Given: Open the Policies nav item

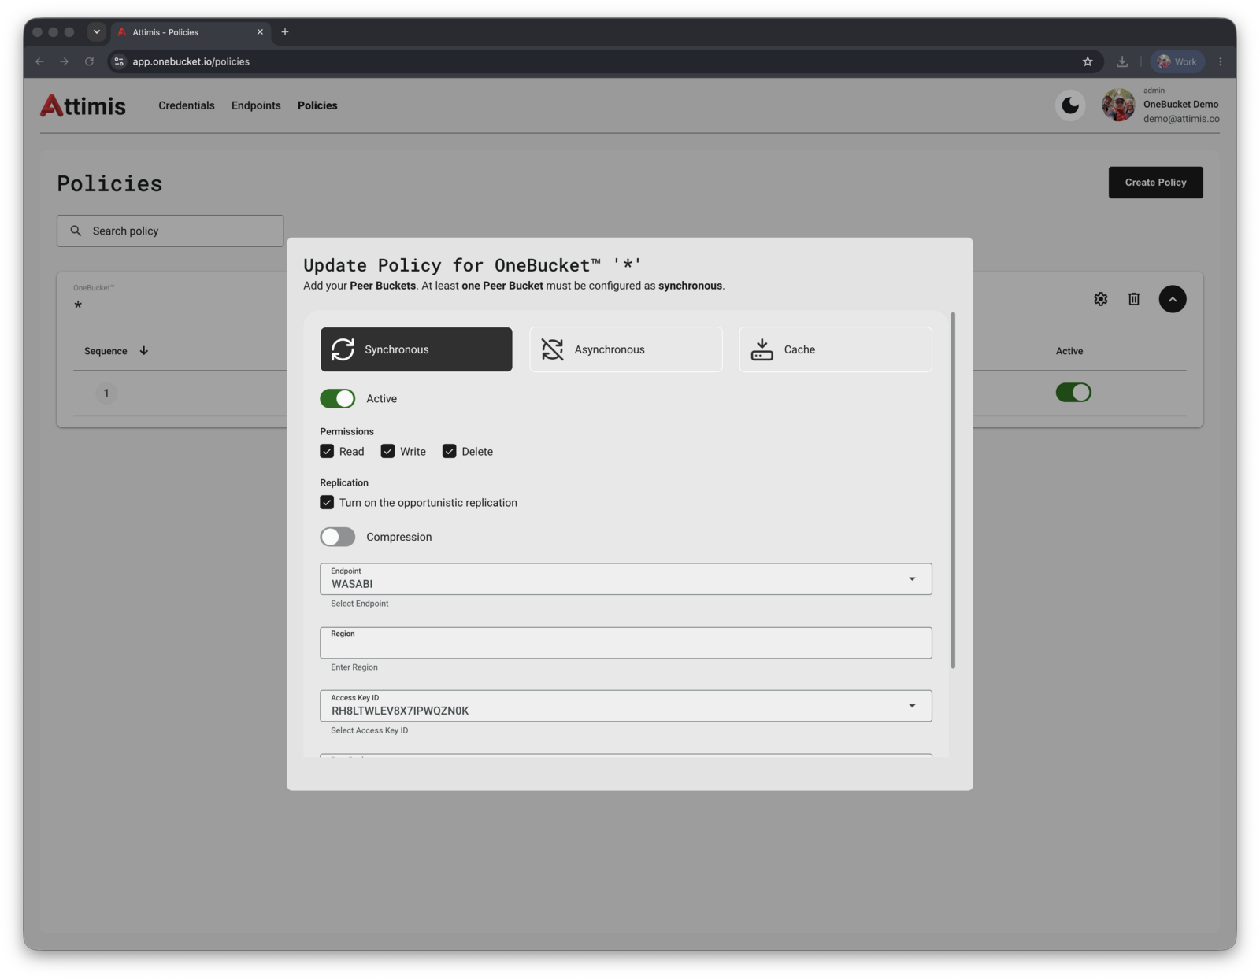Looking at the screenshot, I should coord(317,105).
